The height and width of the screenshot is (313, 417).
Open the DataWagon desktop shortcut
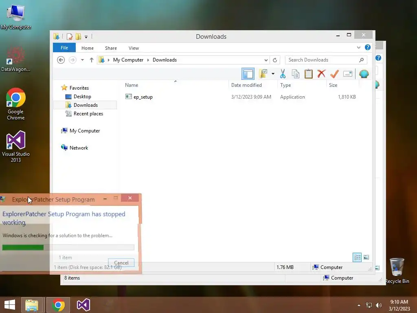pos(15,59)
